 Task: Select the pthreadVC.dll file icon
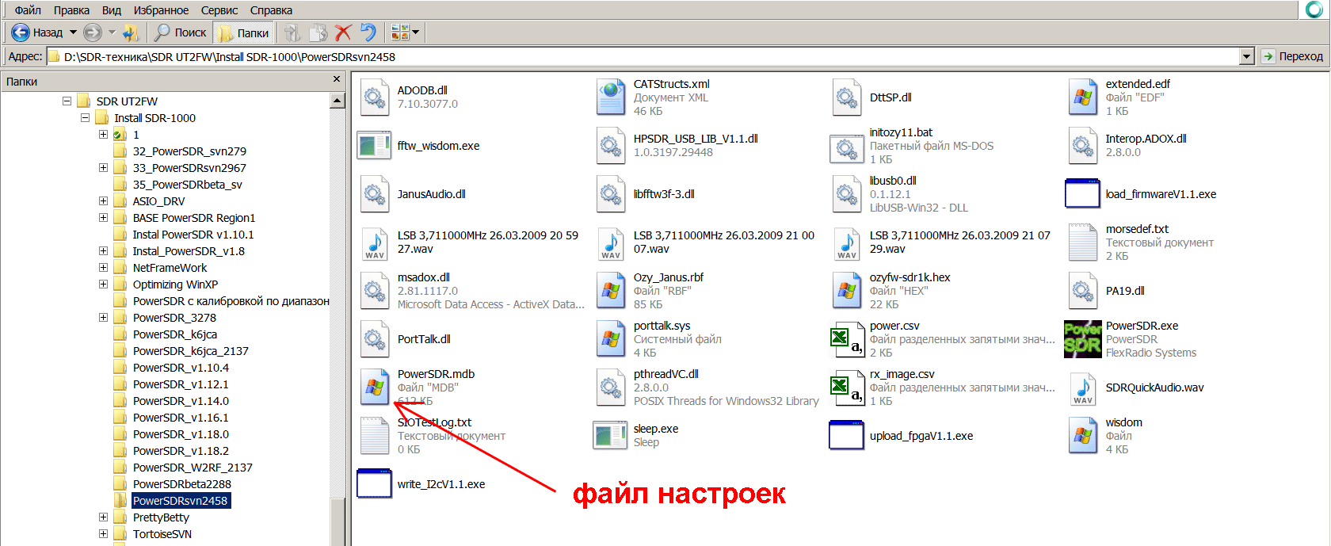click(x=611, y=388)
